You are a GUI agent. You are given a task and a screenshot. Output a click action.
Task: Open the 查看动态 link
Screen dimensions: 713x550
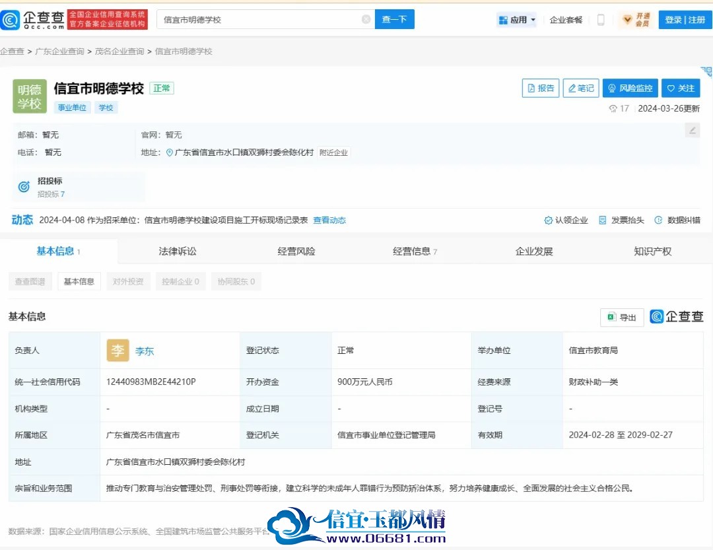(x=329, y=220)
